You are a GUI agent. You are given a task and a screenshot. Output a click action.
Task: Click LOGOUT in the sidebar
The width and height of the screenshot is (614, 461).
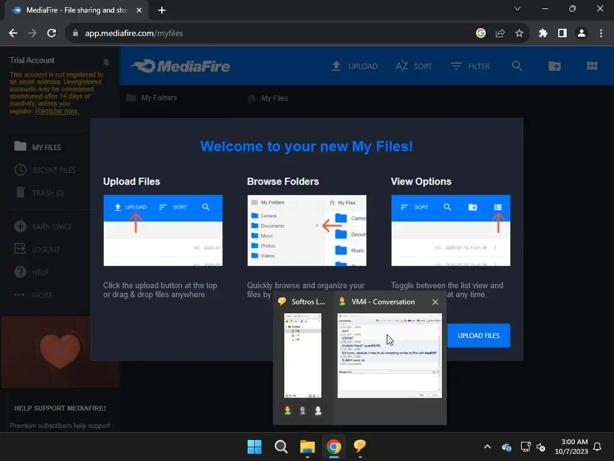click(x=37, y=249)
